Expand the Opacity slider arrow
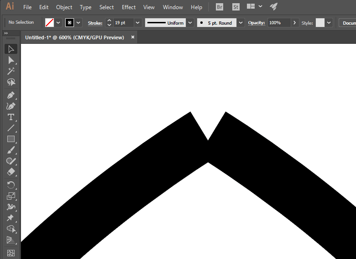Image resolution: width=356 pixels, height=259 pixels. [x=294, y=23]
